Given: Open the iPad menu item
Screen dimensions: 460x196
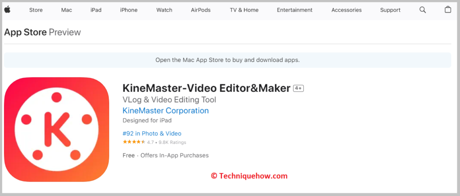Looking at the screenshot, I should [x=96, y=10].
